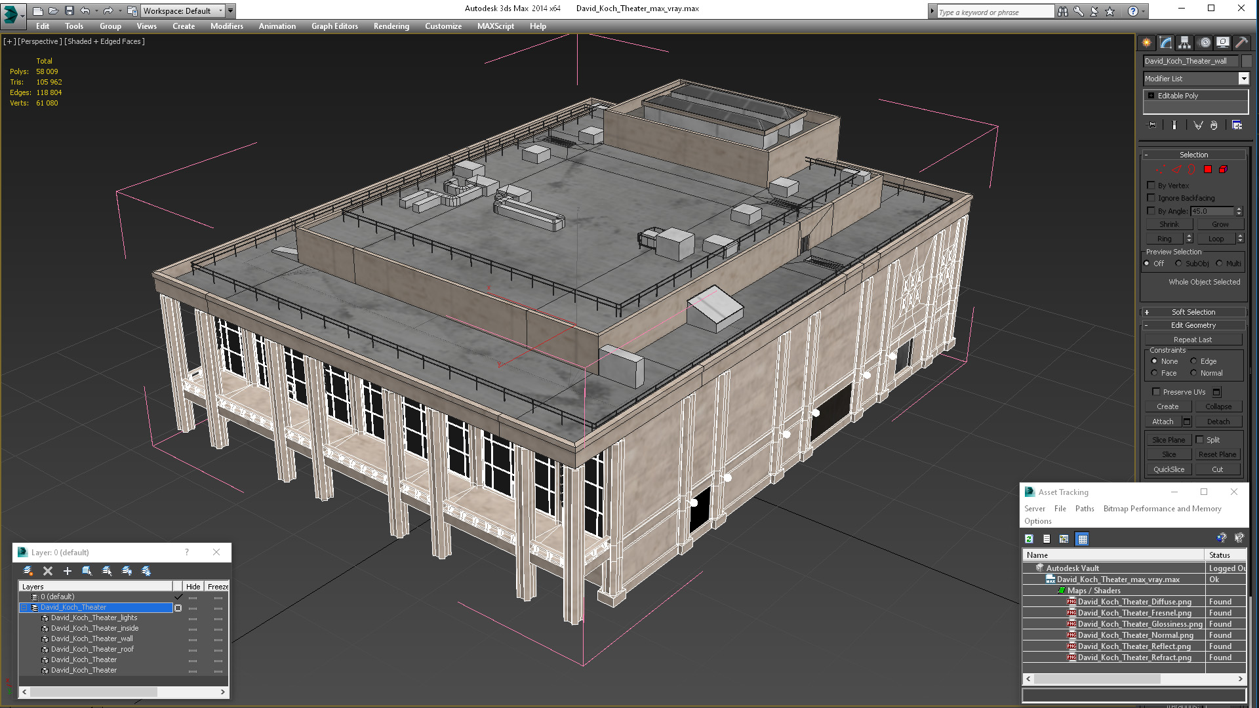Select Preview Selection Multi radio
Image resolution: width=1259 pixels, height=708 pixels.
(1219, 264)
